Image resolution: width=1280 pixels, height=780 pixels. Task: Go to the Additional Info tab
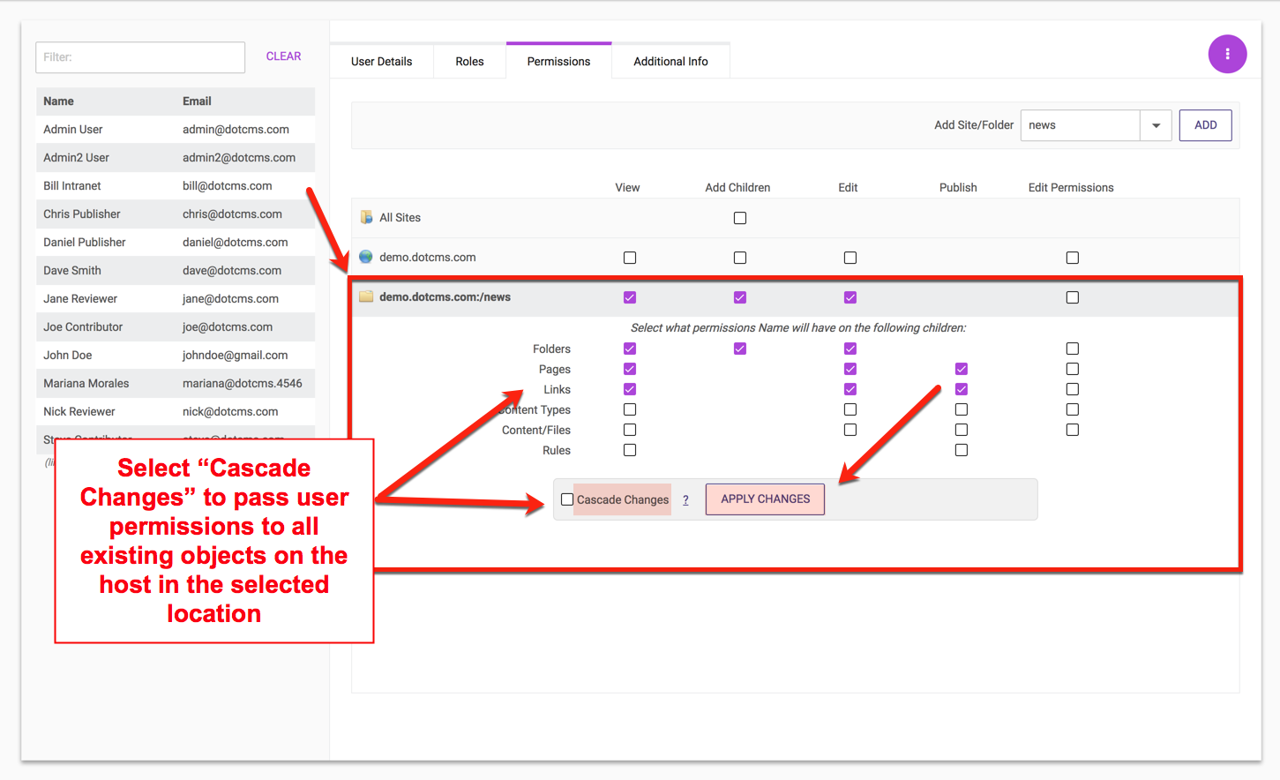pyautogui.click(x=670, y=61)
